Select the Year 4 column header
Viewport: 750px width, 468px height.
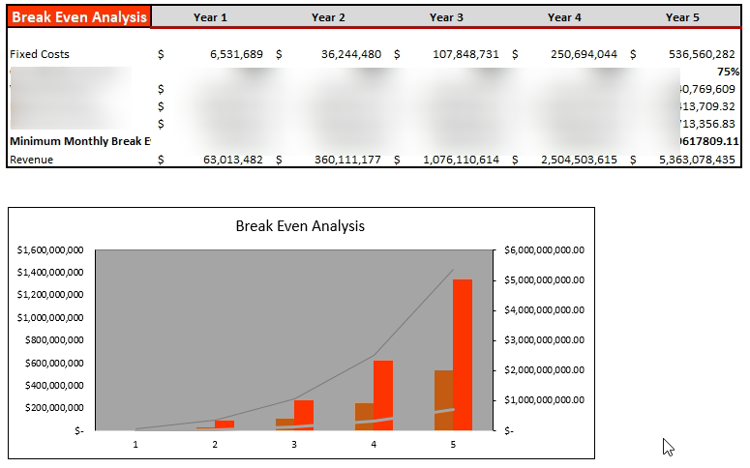564,17
